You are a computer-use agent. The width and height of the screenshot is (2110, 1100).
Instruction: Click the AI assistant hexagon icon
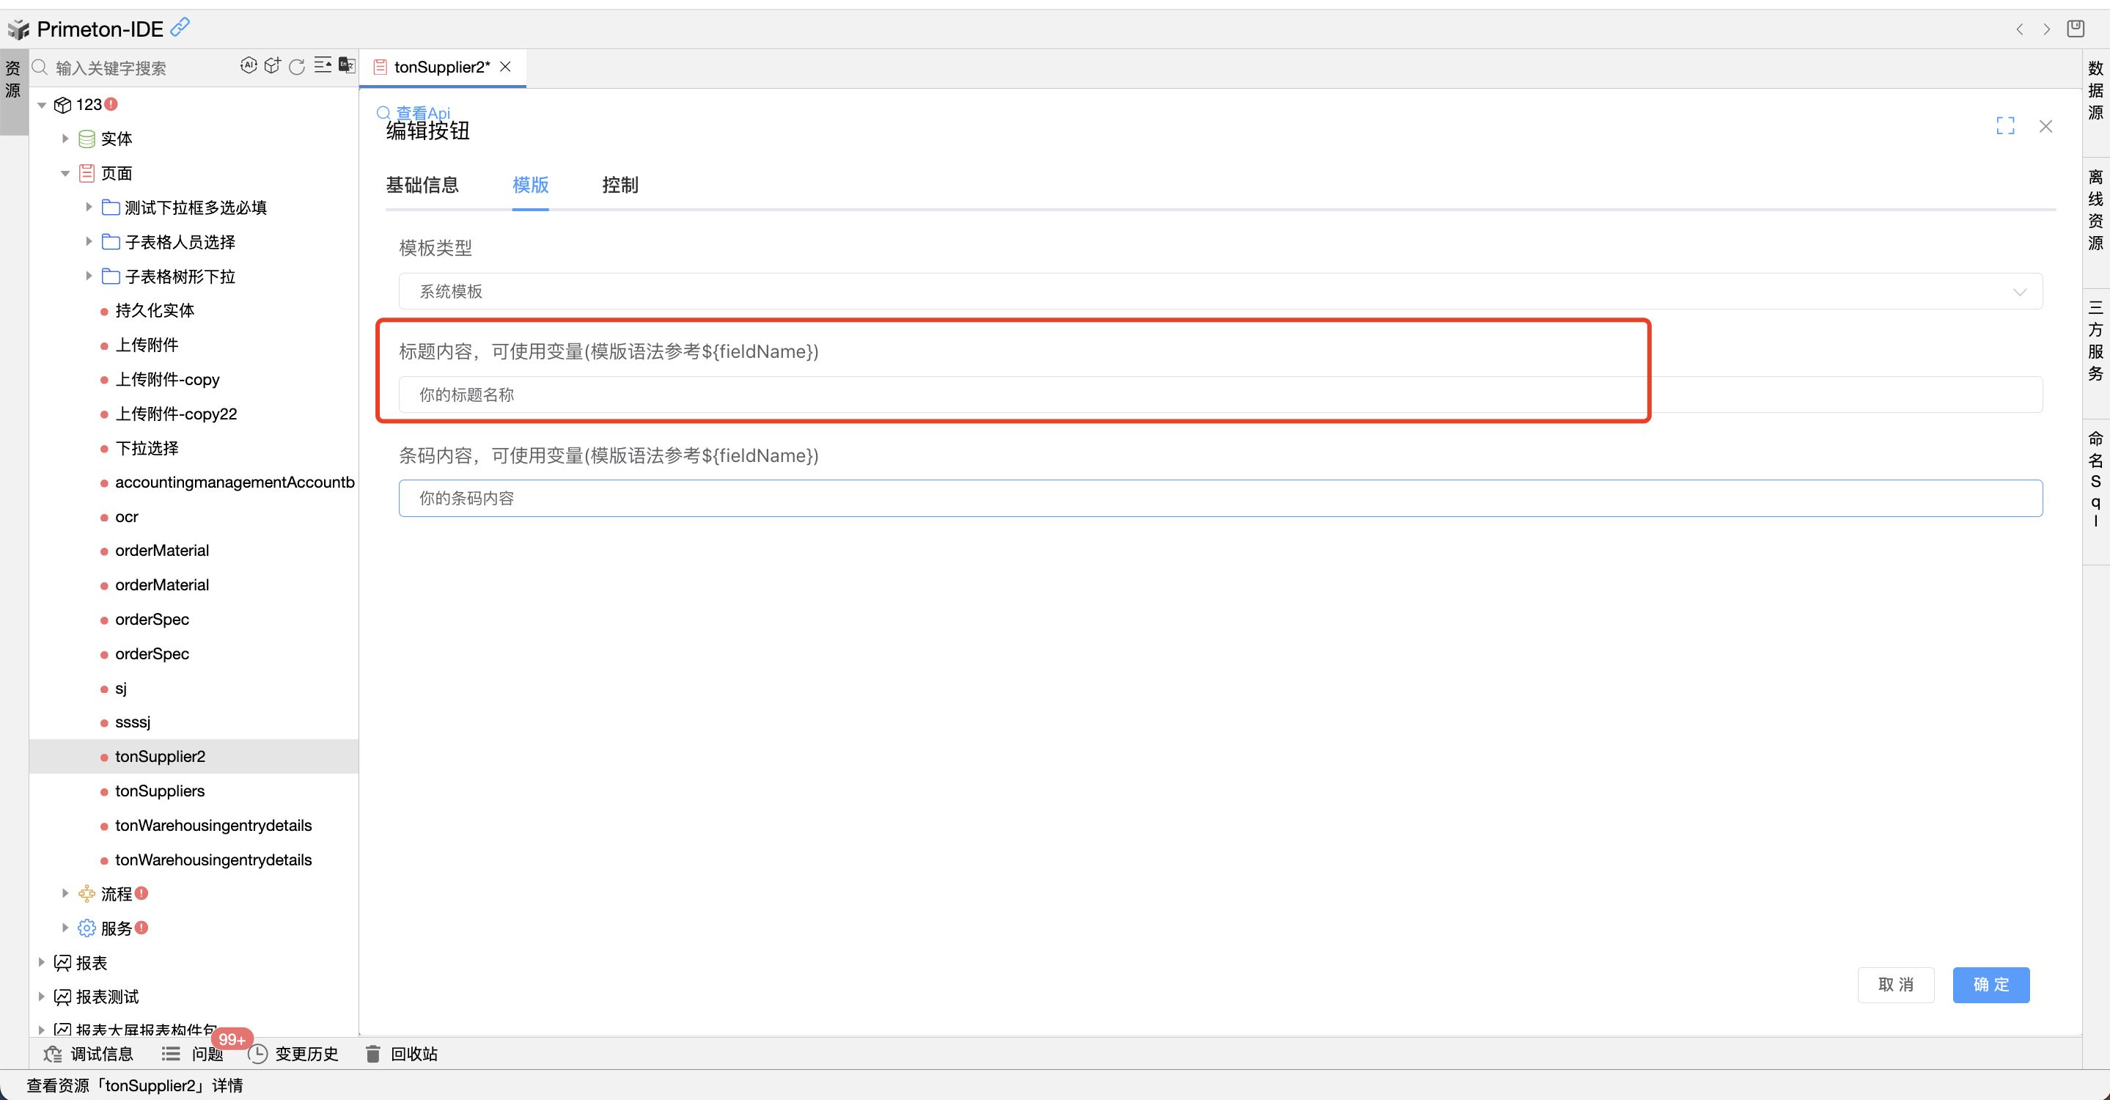[x=249, y=65]
